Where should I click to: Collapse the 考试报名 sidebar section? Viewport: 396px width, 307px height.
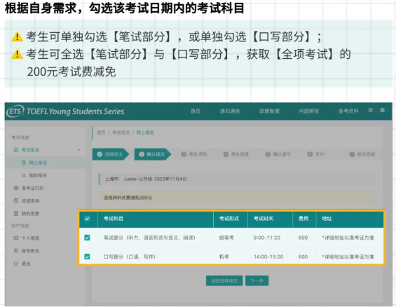78,150
